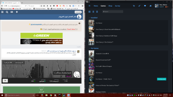Screen dimensions: 173x97
Task: Open File Explorer from the taskbar
Action: (x=46, y=95)
